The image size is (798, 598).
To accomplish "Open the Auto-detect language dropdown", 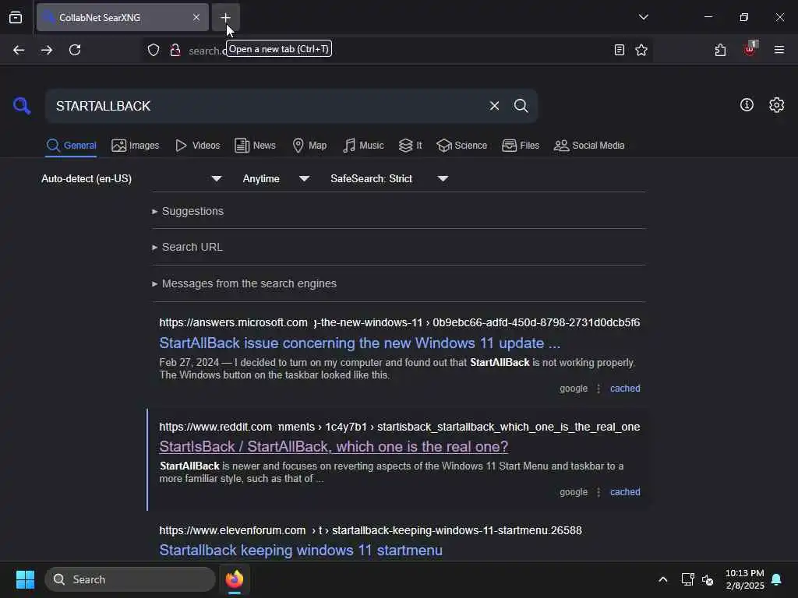I will tap(132, 178).
